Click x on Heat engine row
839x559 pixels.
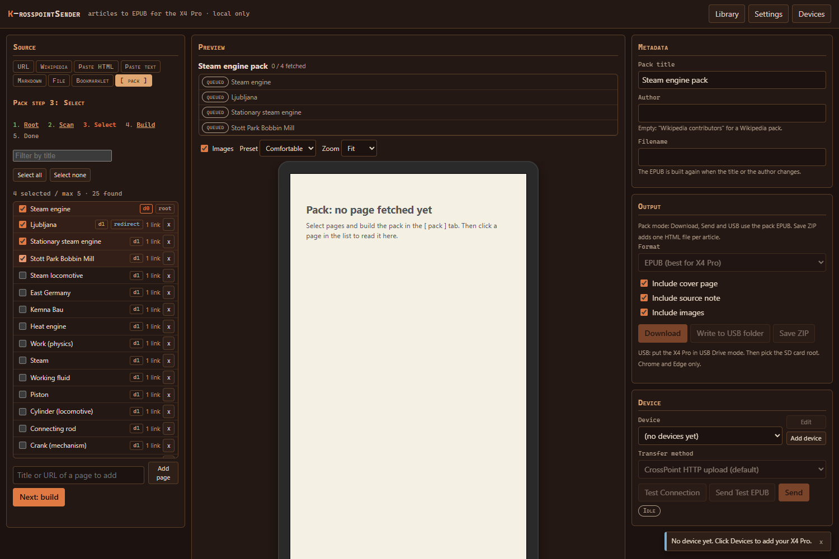pos(168,326)
